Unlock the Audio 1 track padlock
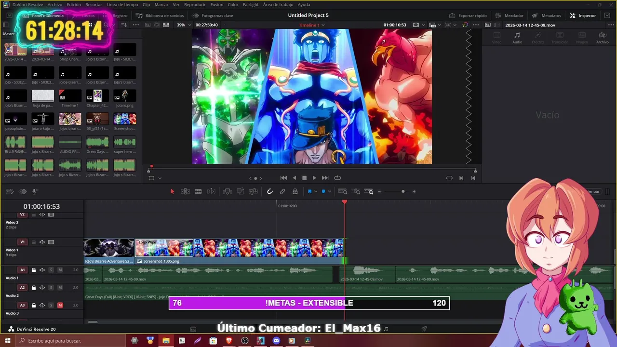 click(33, 270)
